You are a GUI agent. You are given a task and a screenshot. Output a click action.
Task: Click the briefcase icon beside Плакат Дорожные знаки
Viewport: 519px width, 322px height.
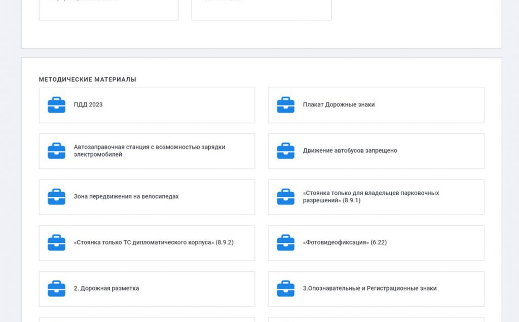285,105
